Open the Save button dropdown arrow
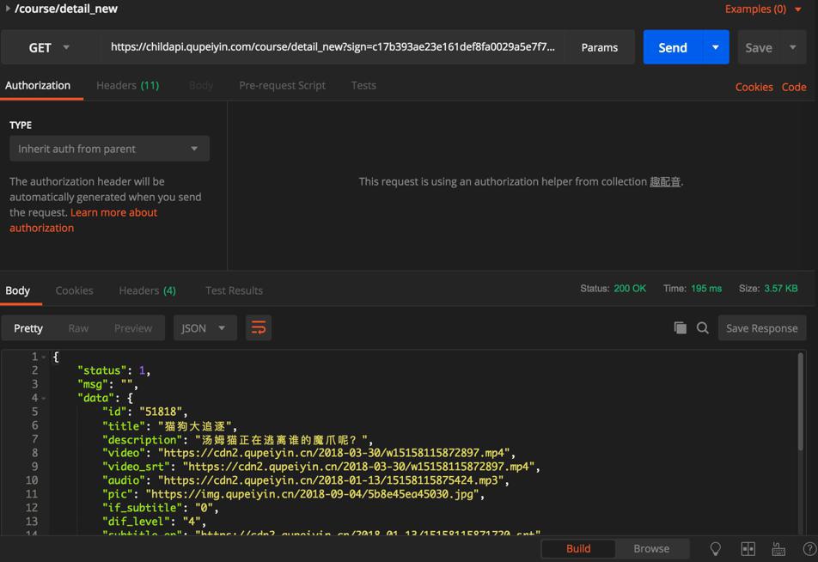This screenshot has height=562, width=818. point(793,47)
